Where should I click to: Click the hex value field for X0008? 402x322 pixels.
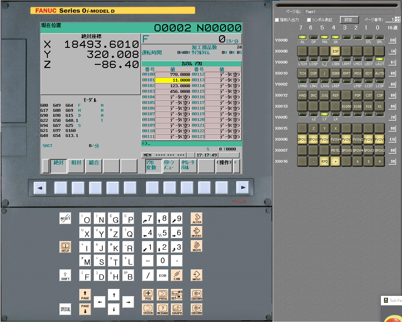tap(392, 51)
